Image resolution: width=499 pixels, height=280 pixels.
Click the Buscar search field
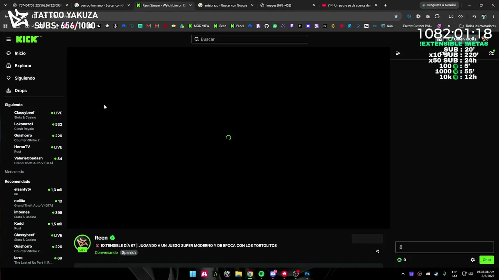coord(249,39)
